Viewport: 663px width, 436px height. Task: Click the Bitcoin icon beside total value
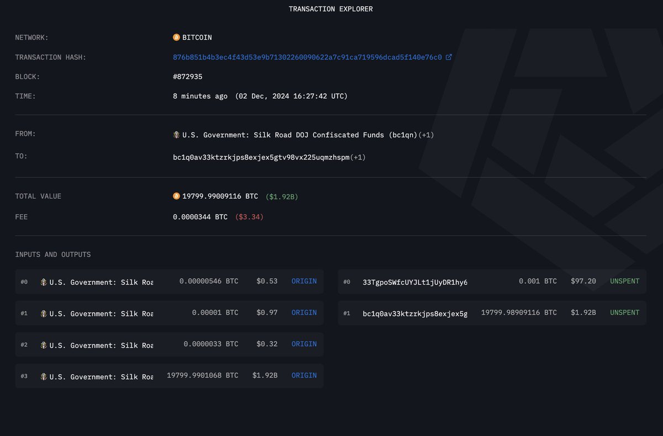(x=176, y=196)
